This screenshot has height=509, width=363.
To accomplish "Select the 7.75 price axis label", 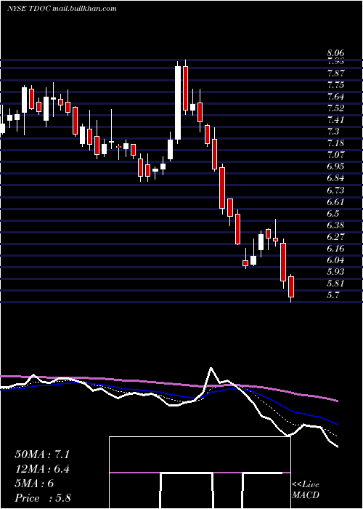I will point(335,85).
